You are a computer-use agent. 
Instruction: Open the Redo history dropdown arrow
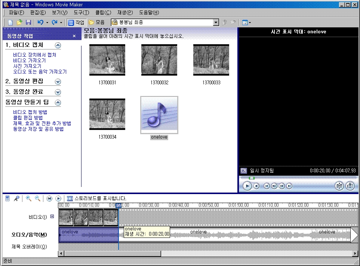[61, 22]
